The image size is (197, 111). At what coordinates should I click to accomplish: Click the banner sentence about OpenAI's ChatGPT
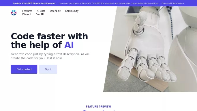108,3
